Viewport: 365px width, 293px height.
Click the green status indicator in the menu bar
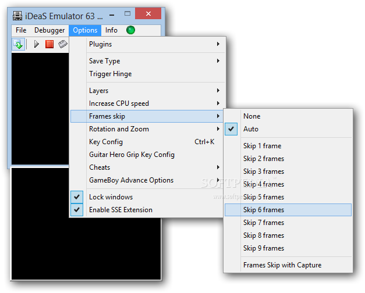pyautogui.click(x=130, y=30)
